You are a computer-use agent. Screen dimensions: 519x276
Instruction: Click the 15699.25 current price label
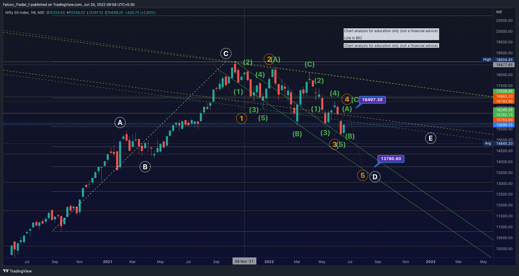pyautogui.click(x=504, y=125)
